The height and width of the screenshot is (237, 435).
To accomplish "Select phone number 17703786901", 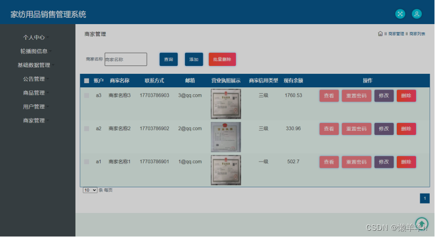I will pyautogui.click(x=154, y=162).
